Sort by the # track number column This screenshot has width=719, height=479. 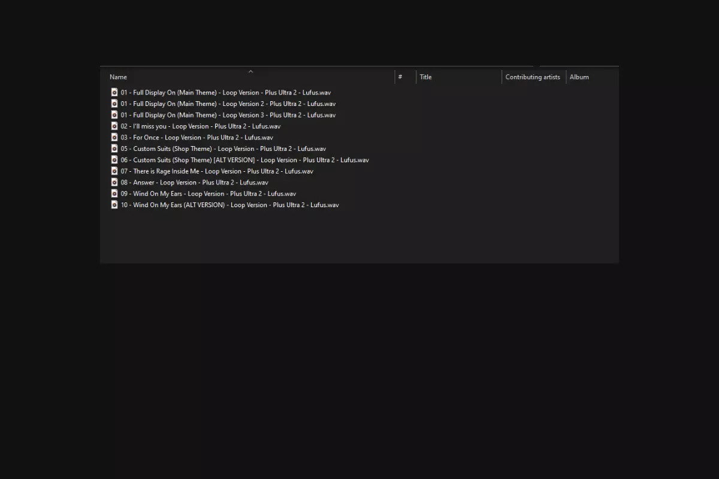point(400,77)
